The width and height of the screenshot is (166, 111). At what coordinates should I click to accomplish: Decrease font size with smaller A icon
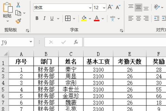pyautogui.click(x=118, y=7)
